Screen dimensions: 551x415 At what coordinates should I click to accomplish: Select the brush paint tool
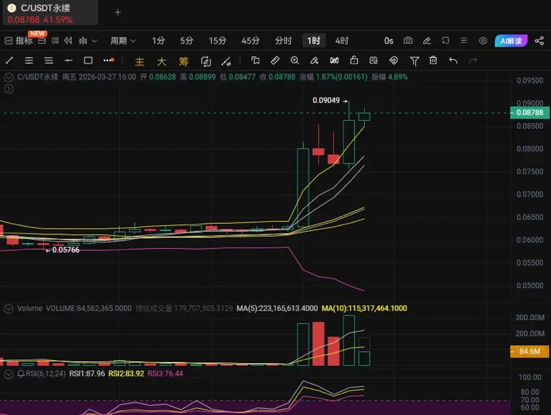(315, 60)
